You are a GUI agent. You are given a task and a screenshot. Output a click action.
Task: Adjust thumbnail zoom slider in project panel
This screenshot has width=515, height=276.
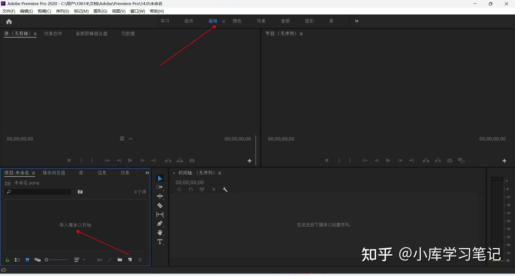click(56, 260)
